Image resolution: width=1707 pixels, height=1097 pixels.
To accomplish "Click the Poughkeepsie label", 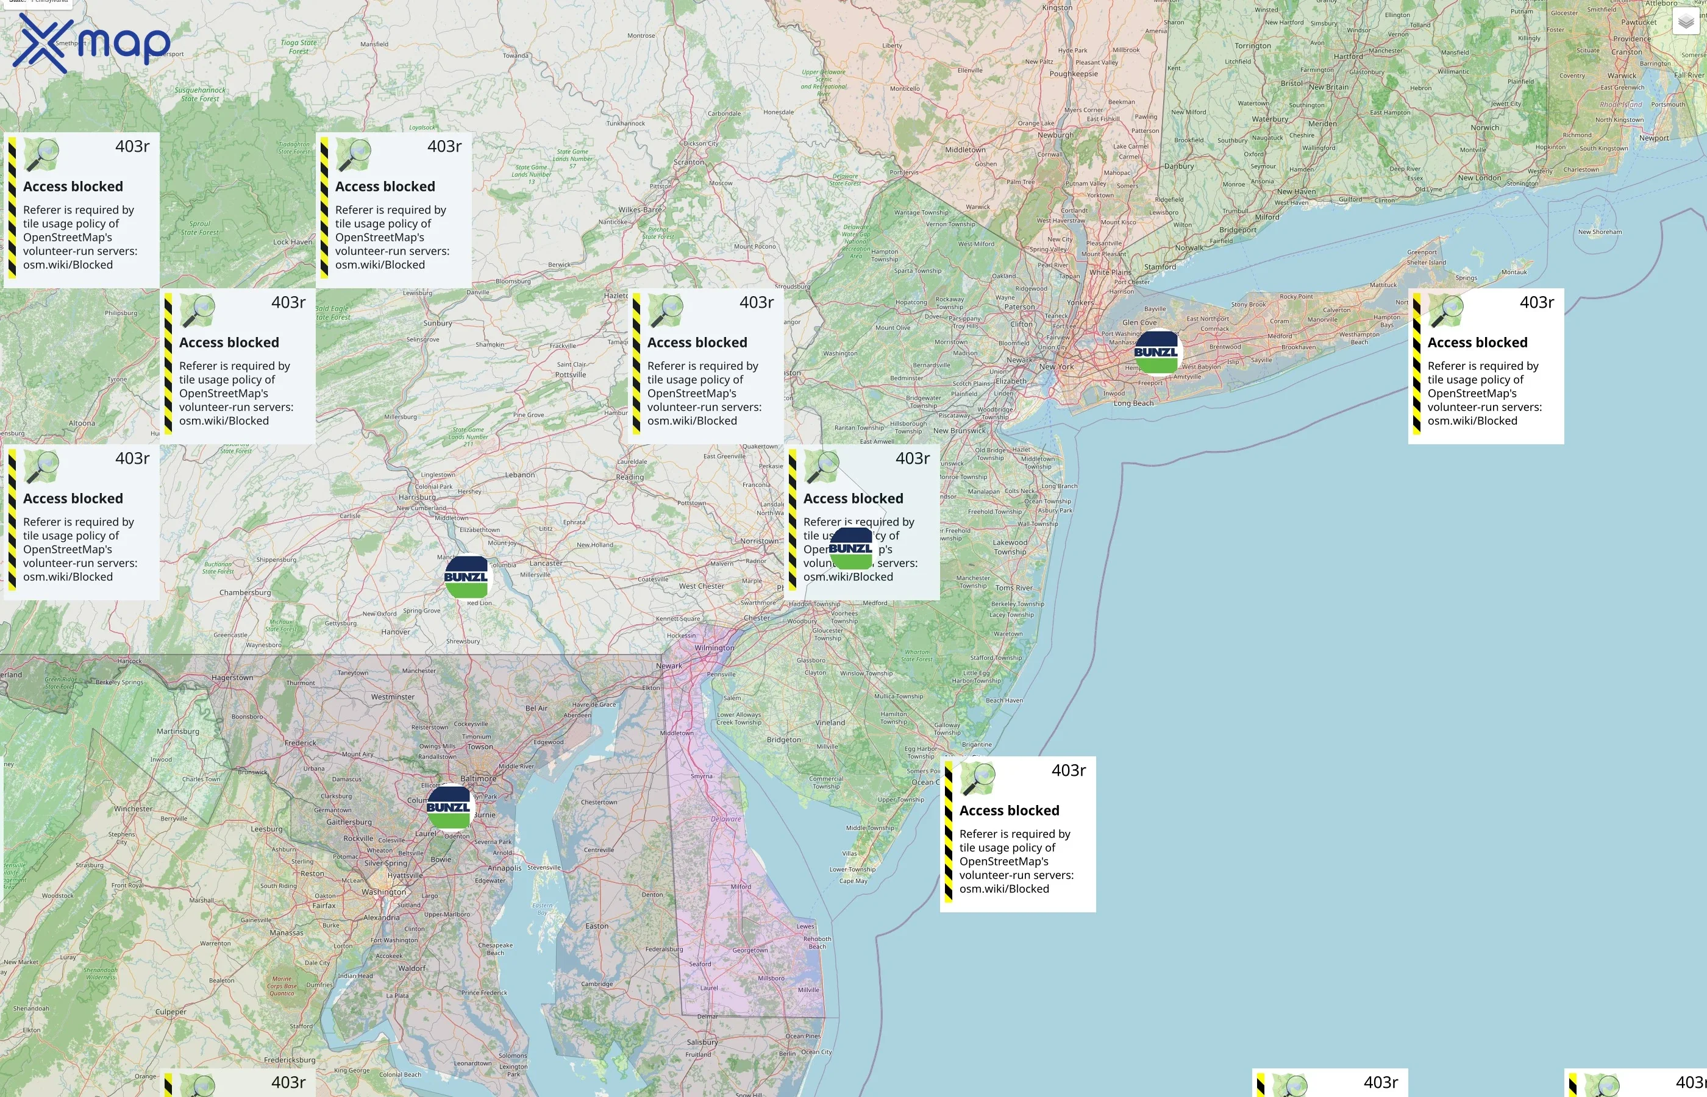I will (x=1074, y=73).
